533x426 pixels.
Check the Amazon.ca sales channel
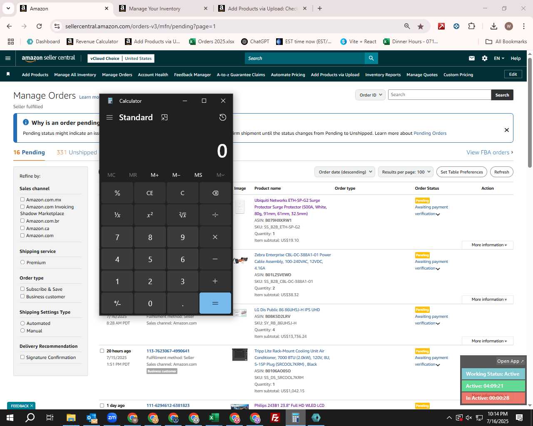pos(22,228)
